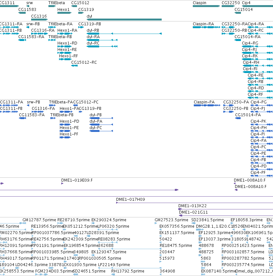Select the Hexo1 gene label
This screenshot has width=273, height=276.
click(64, 10)
